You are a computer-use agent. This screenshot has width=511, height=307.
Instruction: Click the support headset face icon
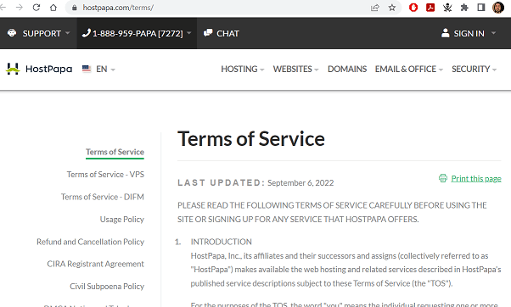point(12,33)
